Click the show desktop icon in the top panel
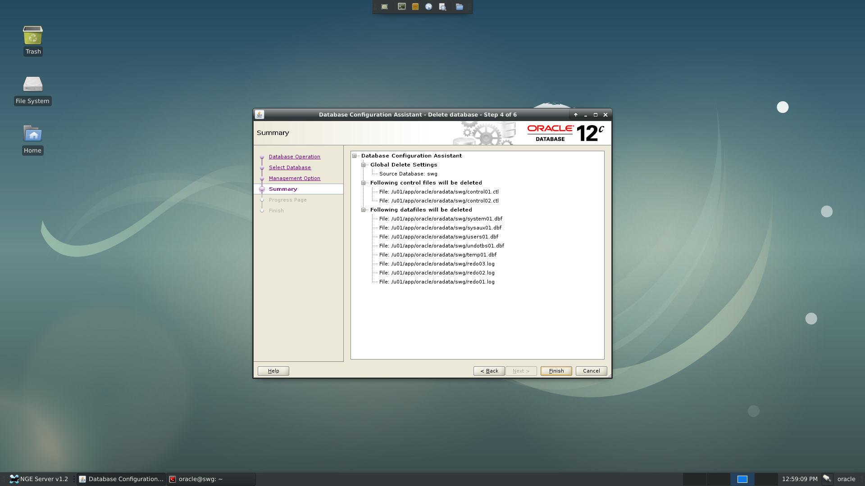Image resolution: width=865 pixels, height=486 pixels. click(x=384, y=7)
